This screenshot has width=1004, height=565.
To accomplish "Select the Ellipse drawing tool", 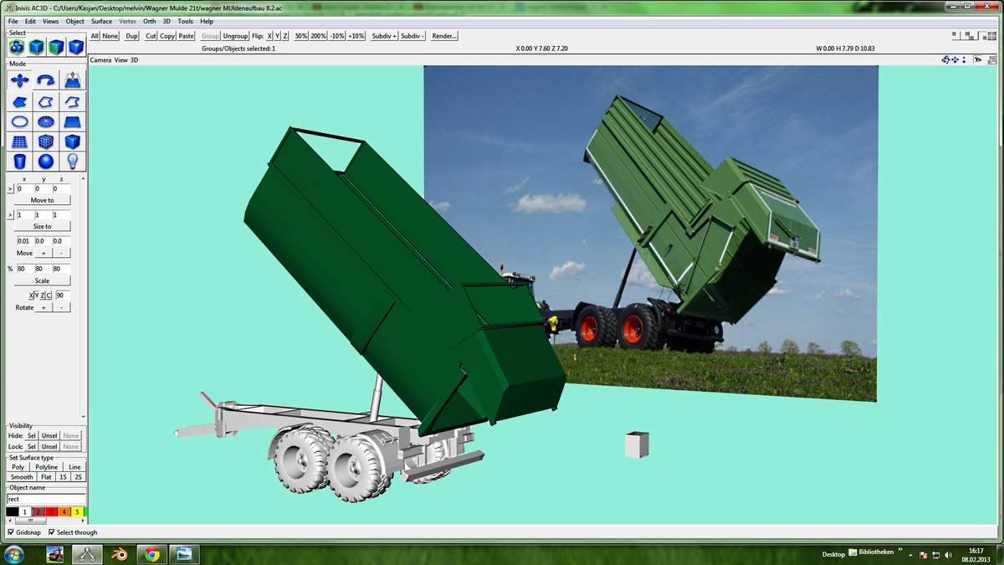I will click(x=19, y=121).
